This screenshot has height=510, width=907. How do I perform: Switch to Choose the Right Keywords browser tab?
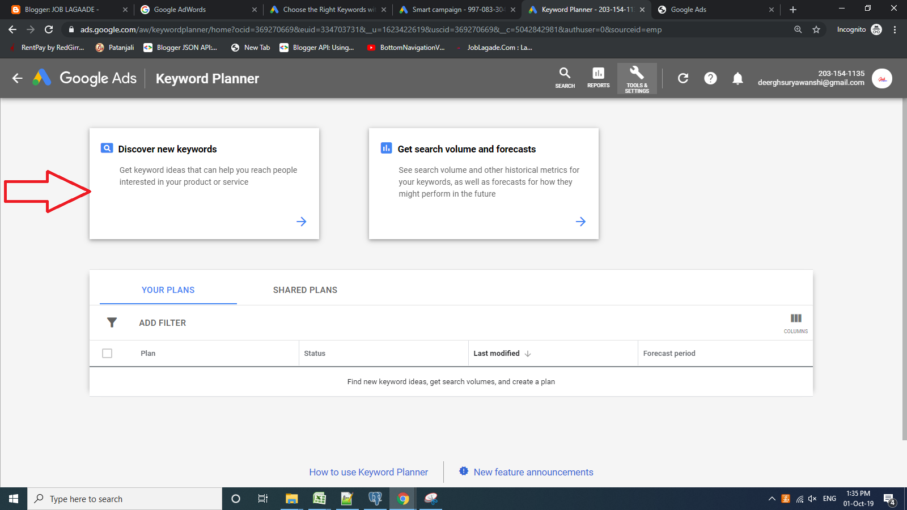click(327, 10)
